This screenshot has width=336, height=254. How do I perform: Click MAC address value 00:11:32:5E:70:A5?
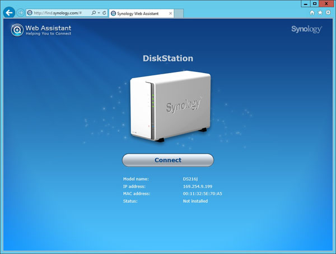203,194
